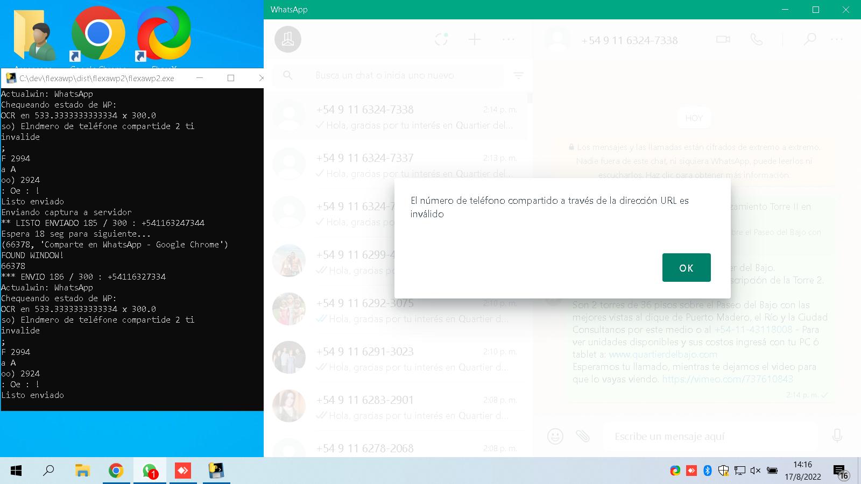Click the message input box

[710, 436]
